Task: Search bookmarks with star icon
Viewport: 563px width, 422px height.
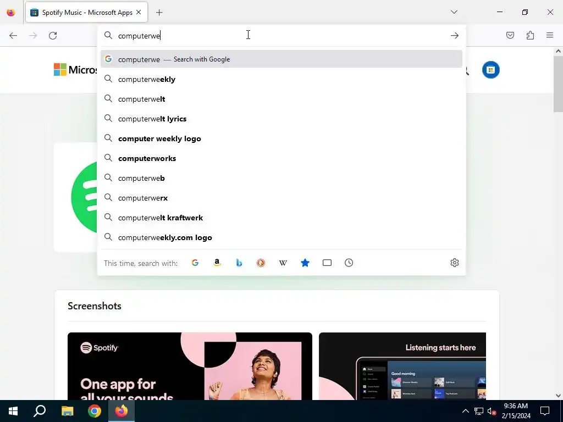Action: click(305, 263)
